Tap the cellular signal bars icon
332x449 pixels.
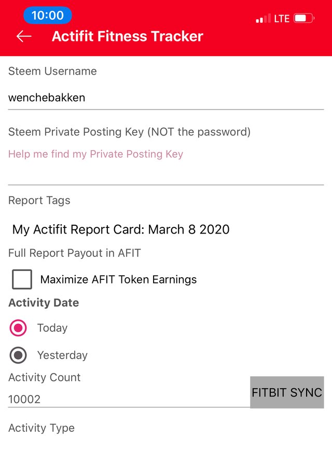[263, 18]
